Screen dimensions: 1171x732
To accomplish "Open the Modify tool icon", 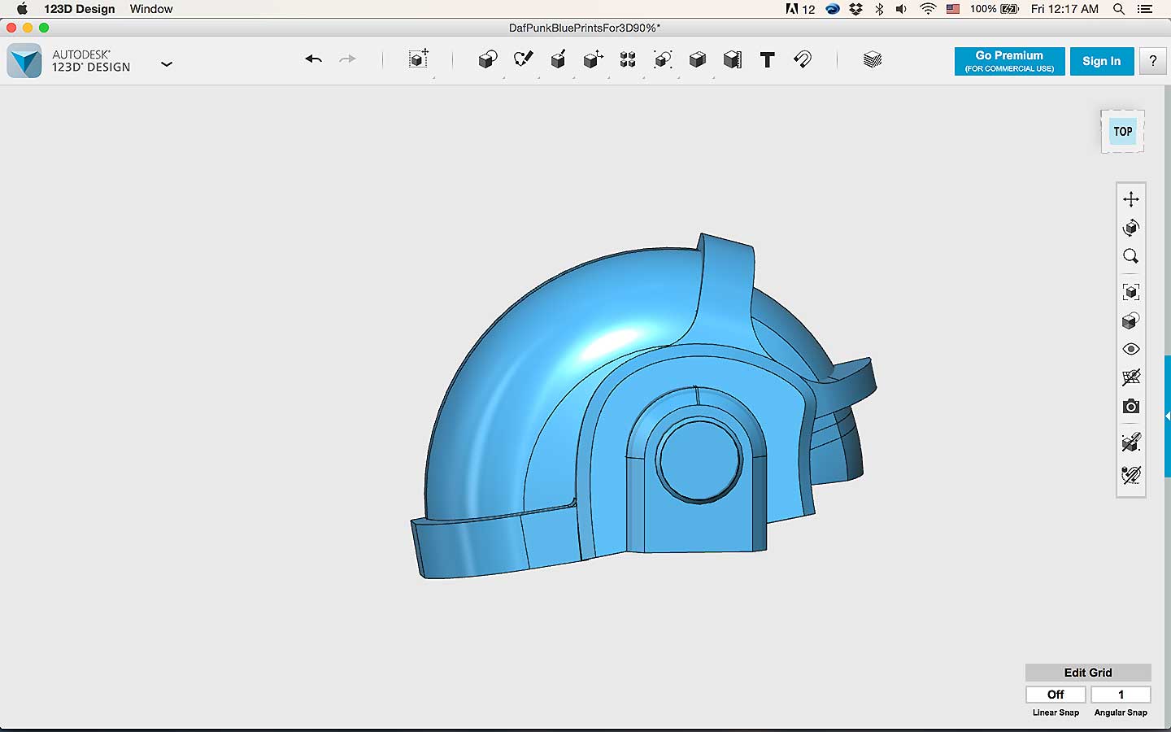I will [593, 59].
